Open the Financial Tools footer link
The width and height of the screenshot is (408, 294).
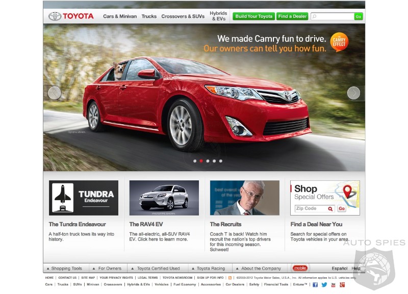point(276,284)
